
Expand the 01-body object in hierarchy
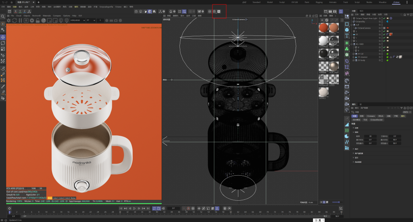[x=353, y=61]
